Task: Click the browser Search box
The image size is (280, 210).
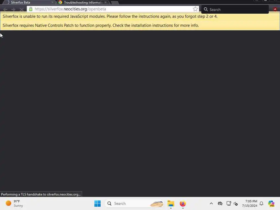Action: click(x=235, y=9)
